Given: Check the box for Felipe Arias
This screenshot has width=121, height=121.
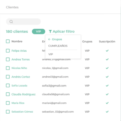Looking at the screenshot, I should (x=8, y=51).
